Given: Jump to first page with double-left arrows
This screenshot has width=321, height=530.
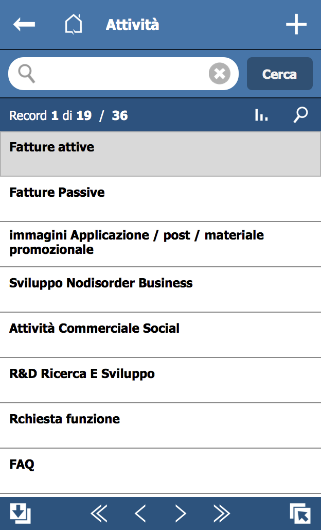Looking at the screenshot, I should [99, 514].
